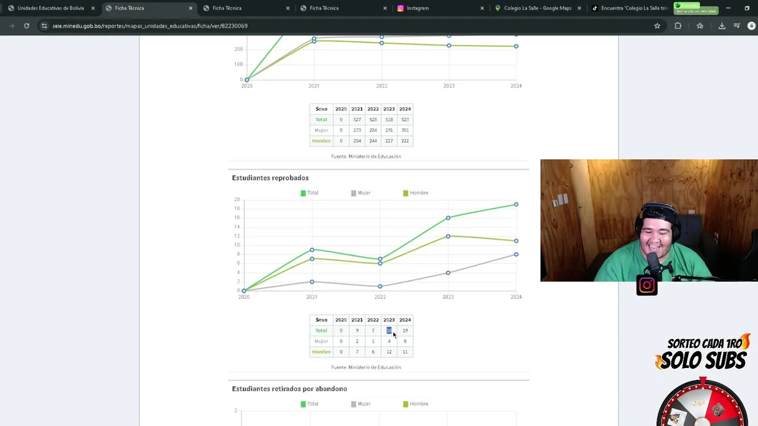
Task: Click Total 2021 data point in reprobados chart
Action: tap(312, 250)
